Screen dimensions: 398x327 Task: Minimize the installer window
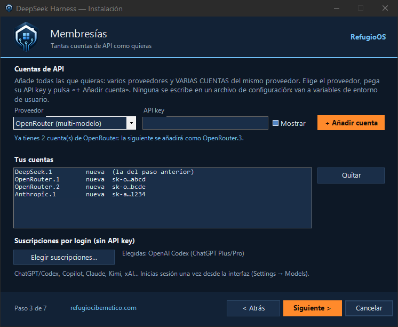[337, 9]
